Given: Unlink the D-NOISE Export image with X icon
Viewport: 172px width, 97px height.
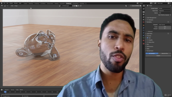Looking at the screenshot, I should (78, 6).
